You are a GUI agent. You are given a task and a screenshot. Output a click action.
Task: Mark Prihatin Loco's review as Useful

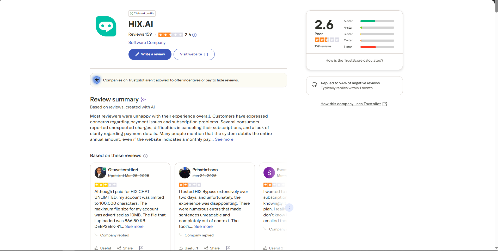pos(188,248)
